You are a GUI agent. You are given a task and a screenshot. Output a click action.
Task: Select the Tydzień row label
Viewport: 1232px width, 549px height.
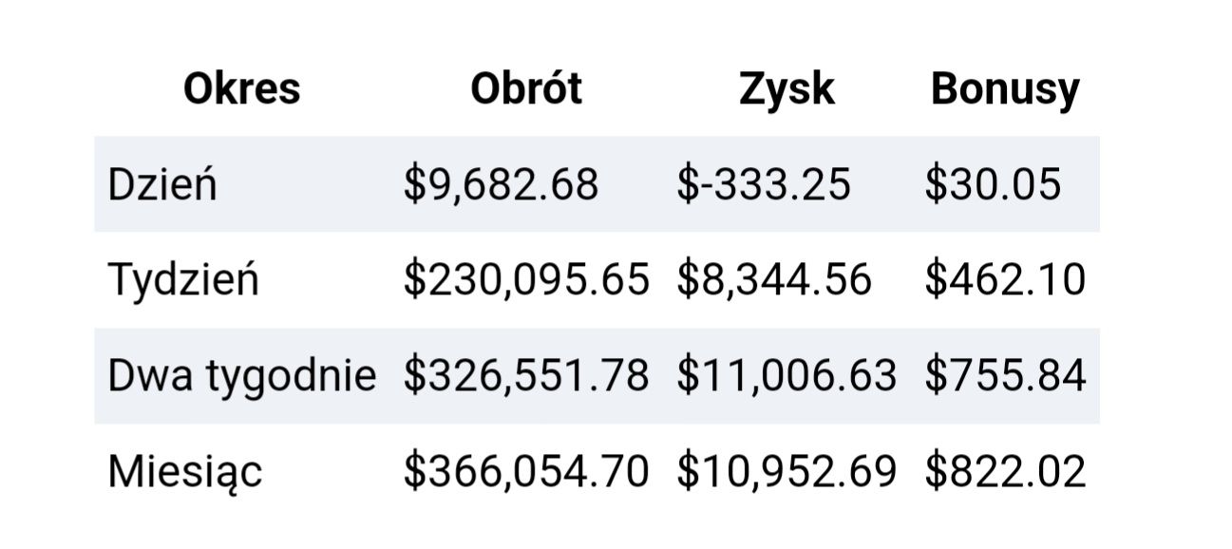183,279
